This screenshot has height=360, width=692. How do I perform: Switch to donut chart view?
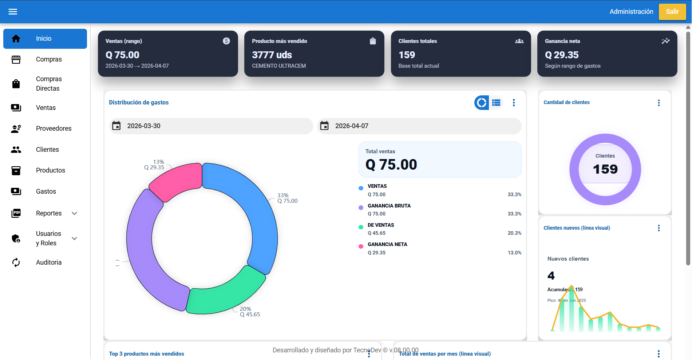coord(481,103)
